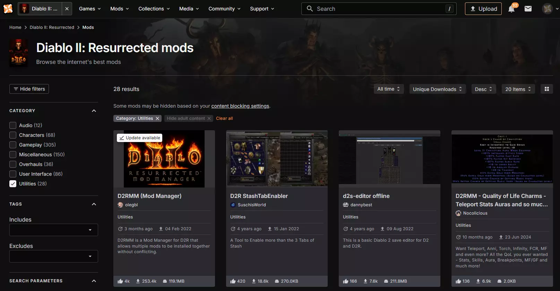Click the dannybest author avatar

[346, 205]
